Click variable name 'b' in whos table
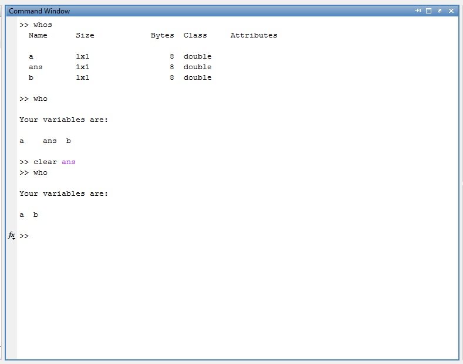Viewport: 463px width, 364px height. click(31, 77)
